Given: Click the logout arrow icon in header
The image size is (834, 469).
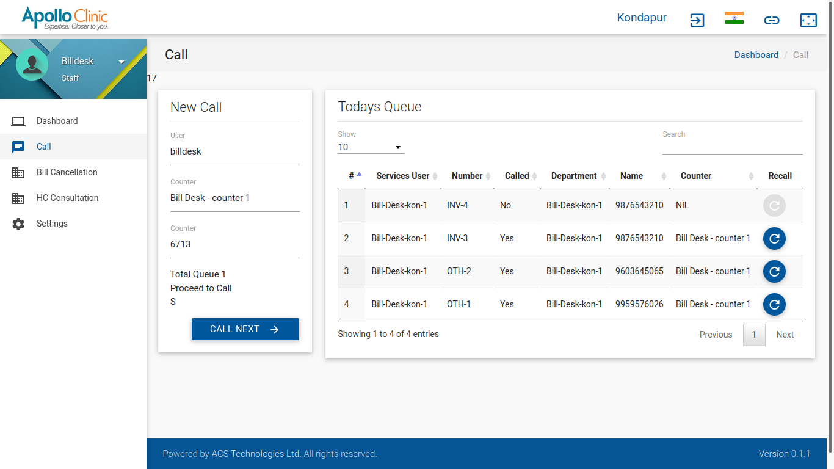Looking at the screenshot, I should pyautogui.click(x=697, y=20).
